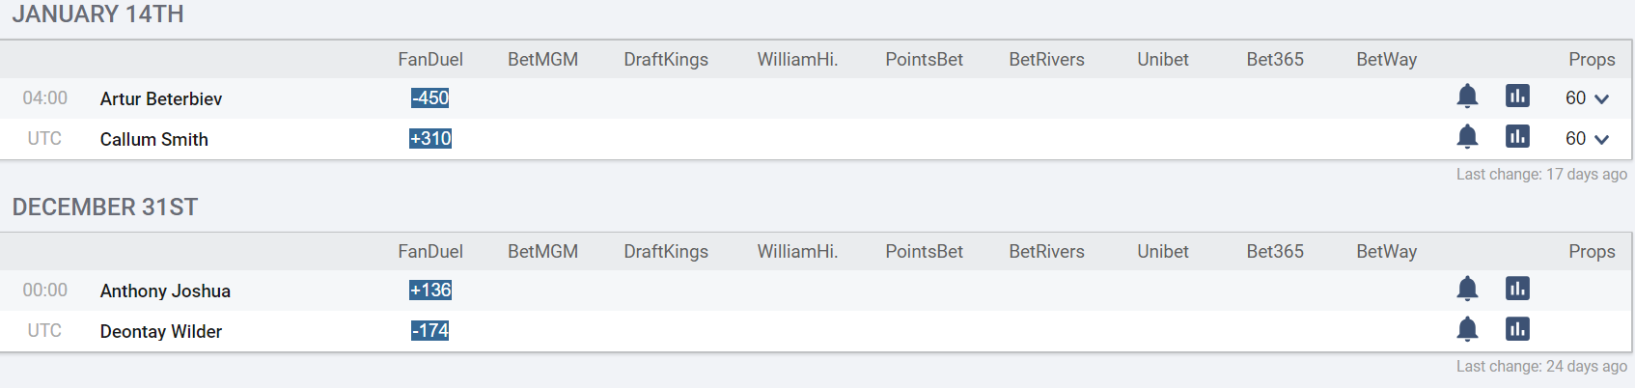The width and height of the screenshot is (1635, 388).
Task: Open odds chart for Callum Smith
Action: coord(1517,137)
